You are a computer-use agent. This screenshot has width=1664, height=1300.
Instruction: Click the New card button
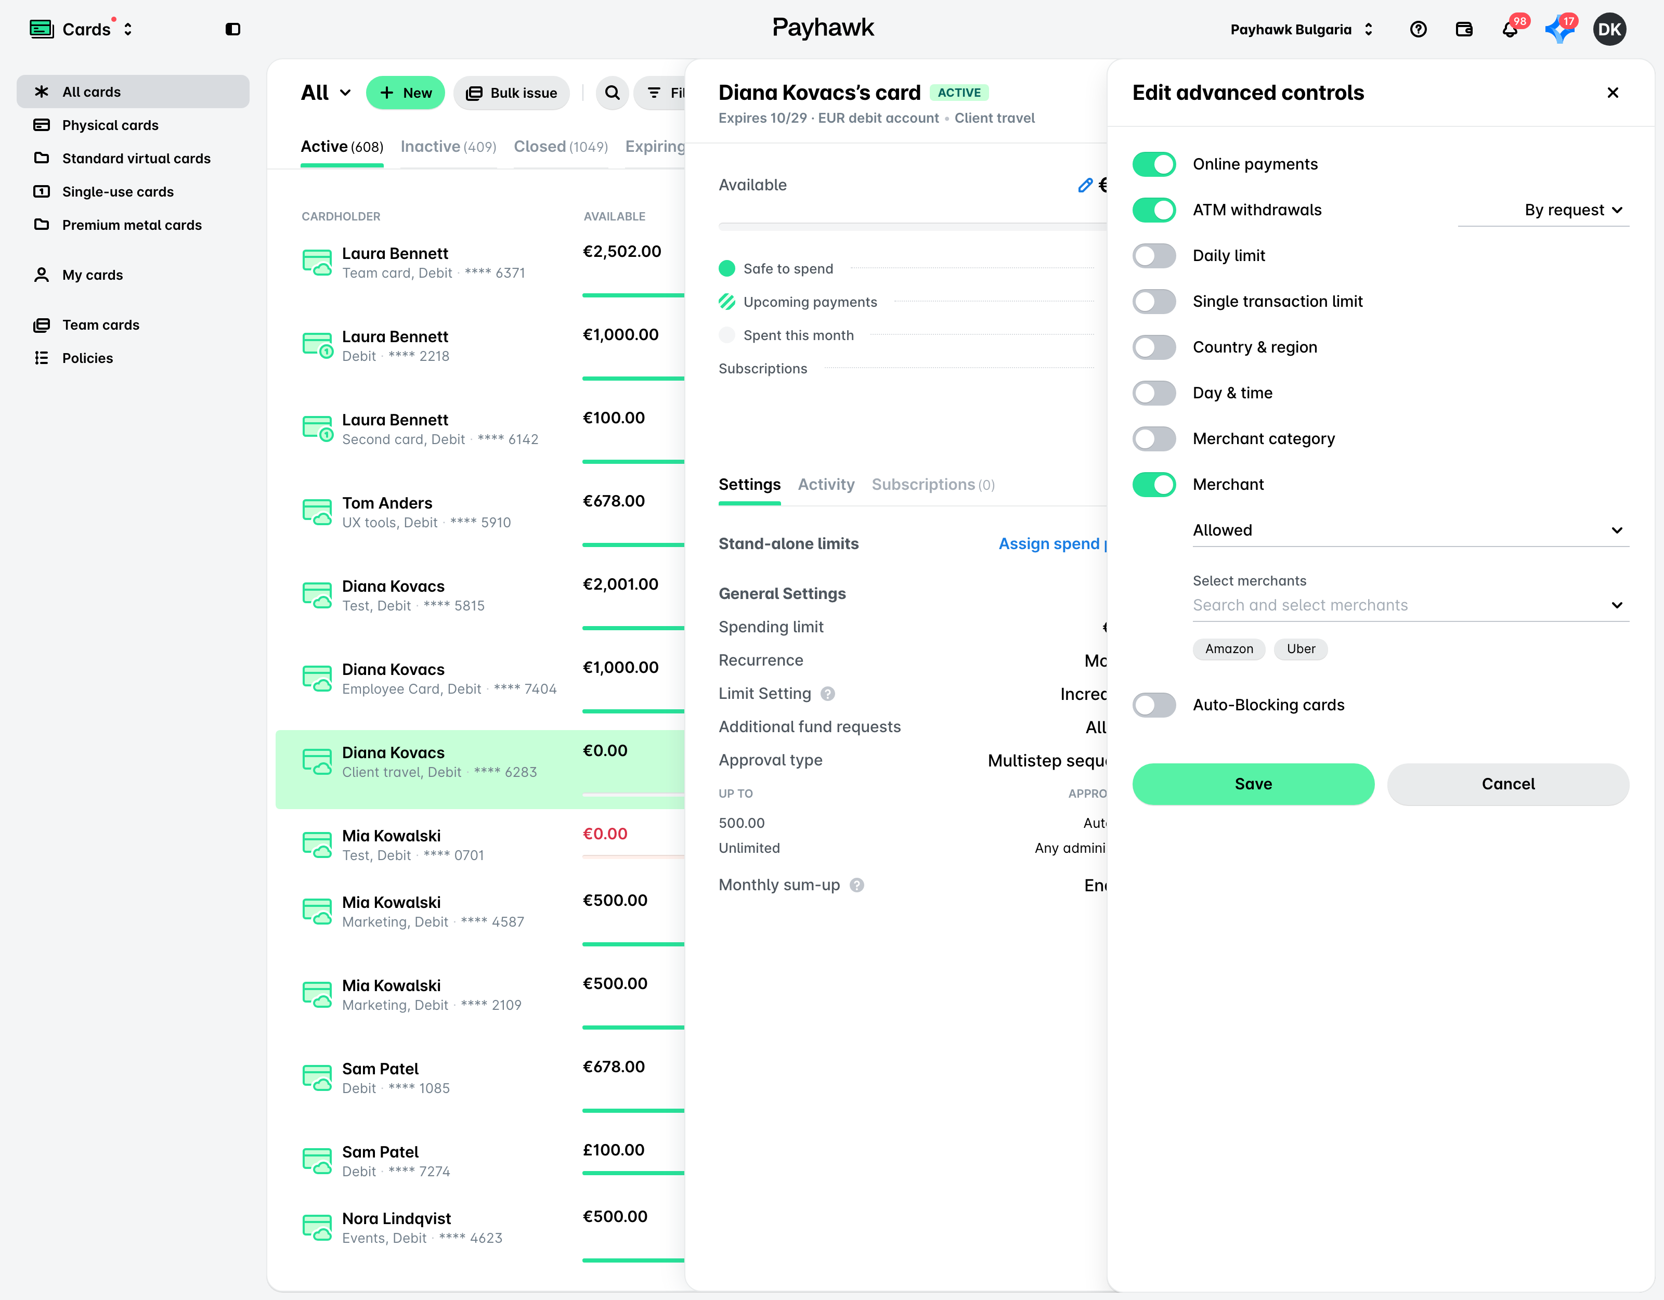click(x=405, y=93)
